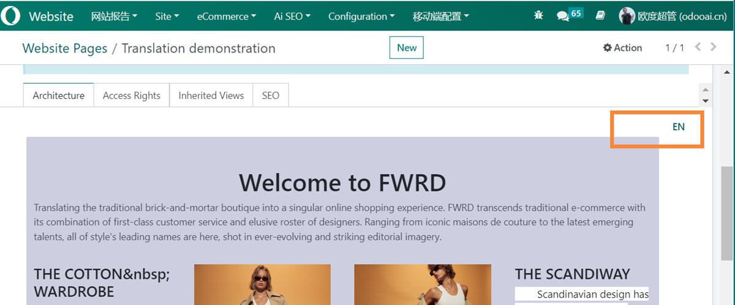Click the small down arrow beside tabs

pyautogui.click(x=705, y=101)
